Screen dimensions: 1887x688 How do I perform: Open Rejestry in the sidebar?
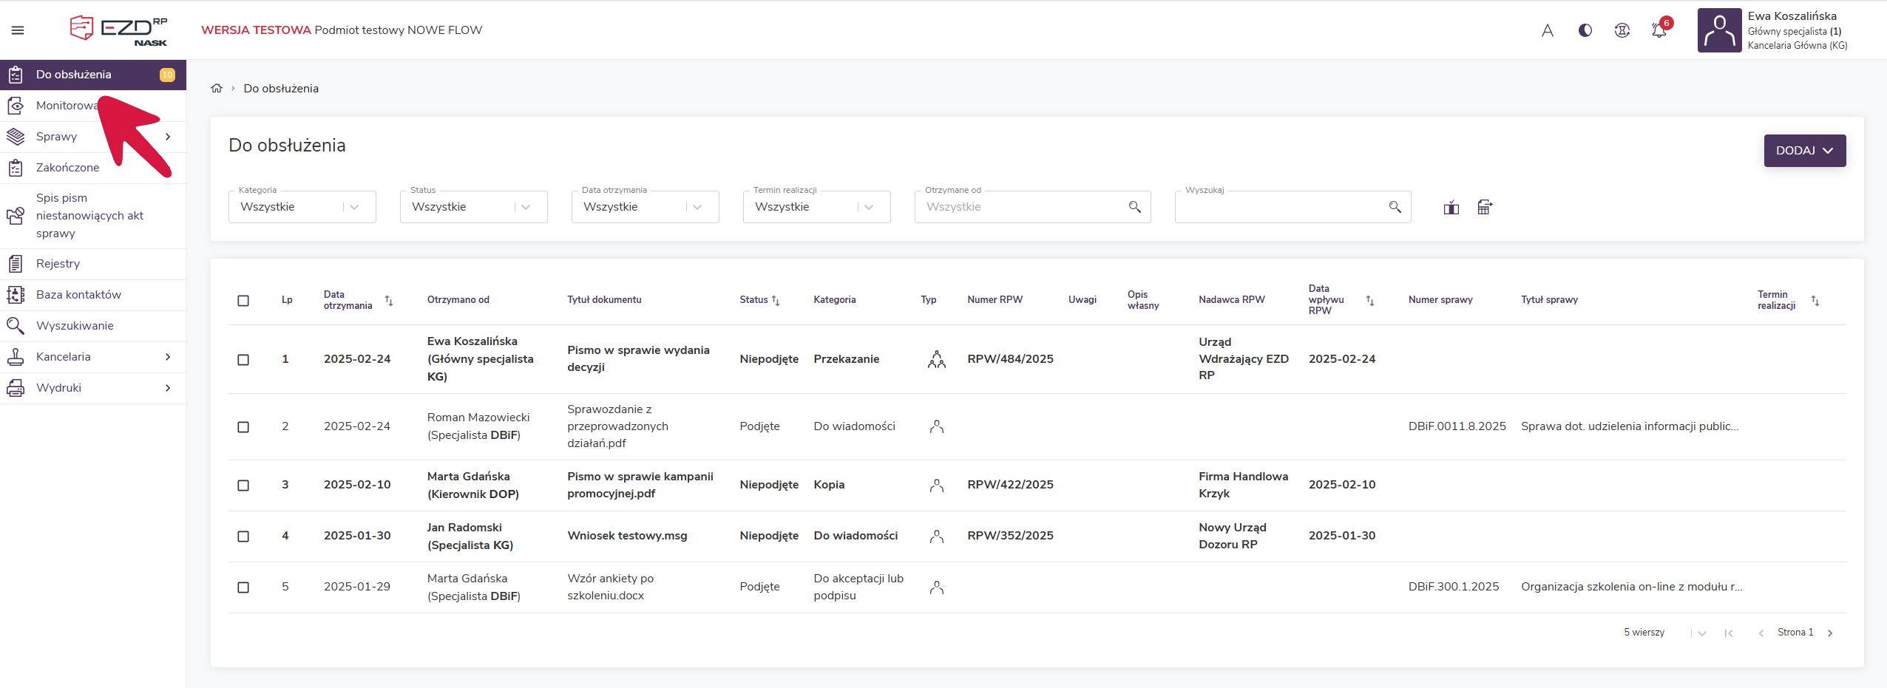58,264
